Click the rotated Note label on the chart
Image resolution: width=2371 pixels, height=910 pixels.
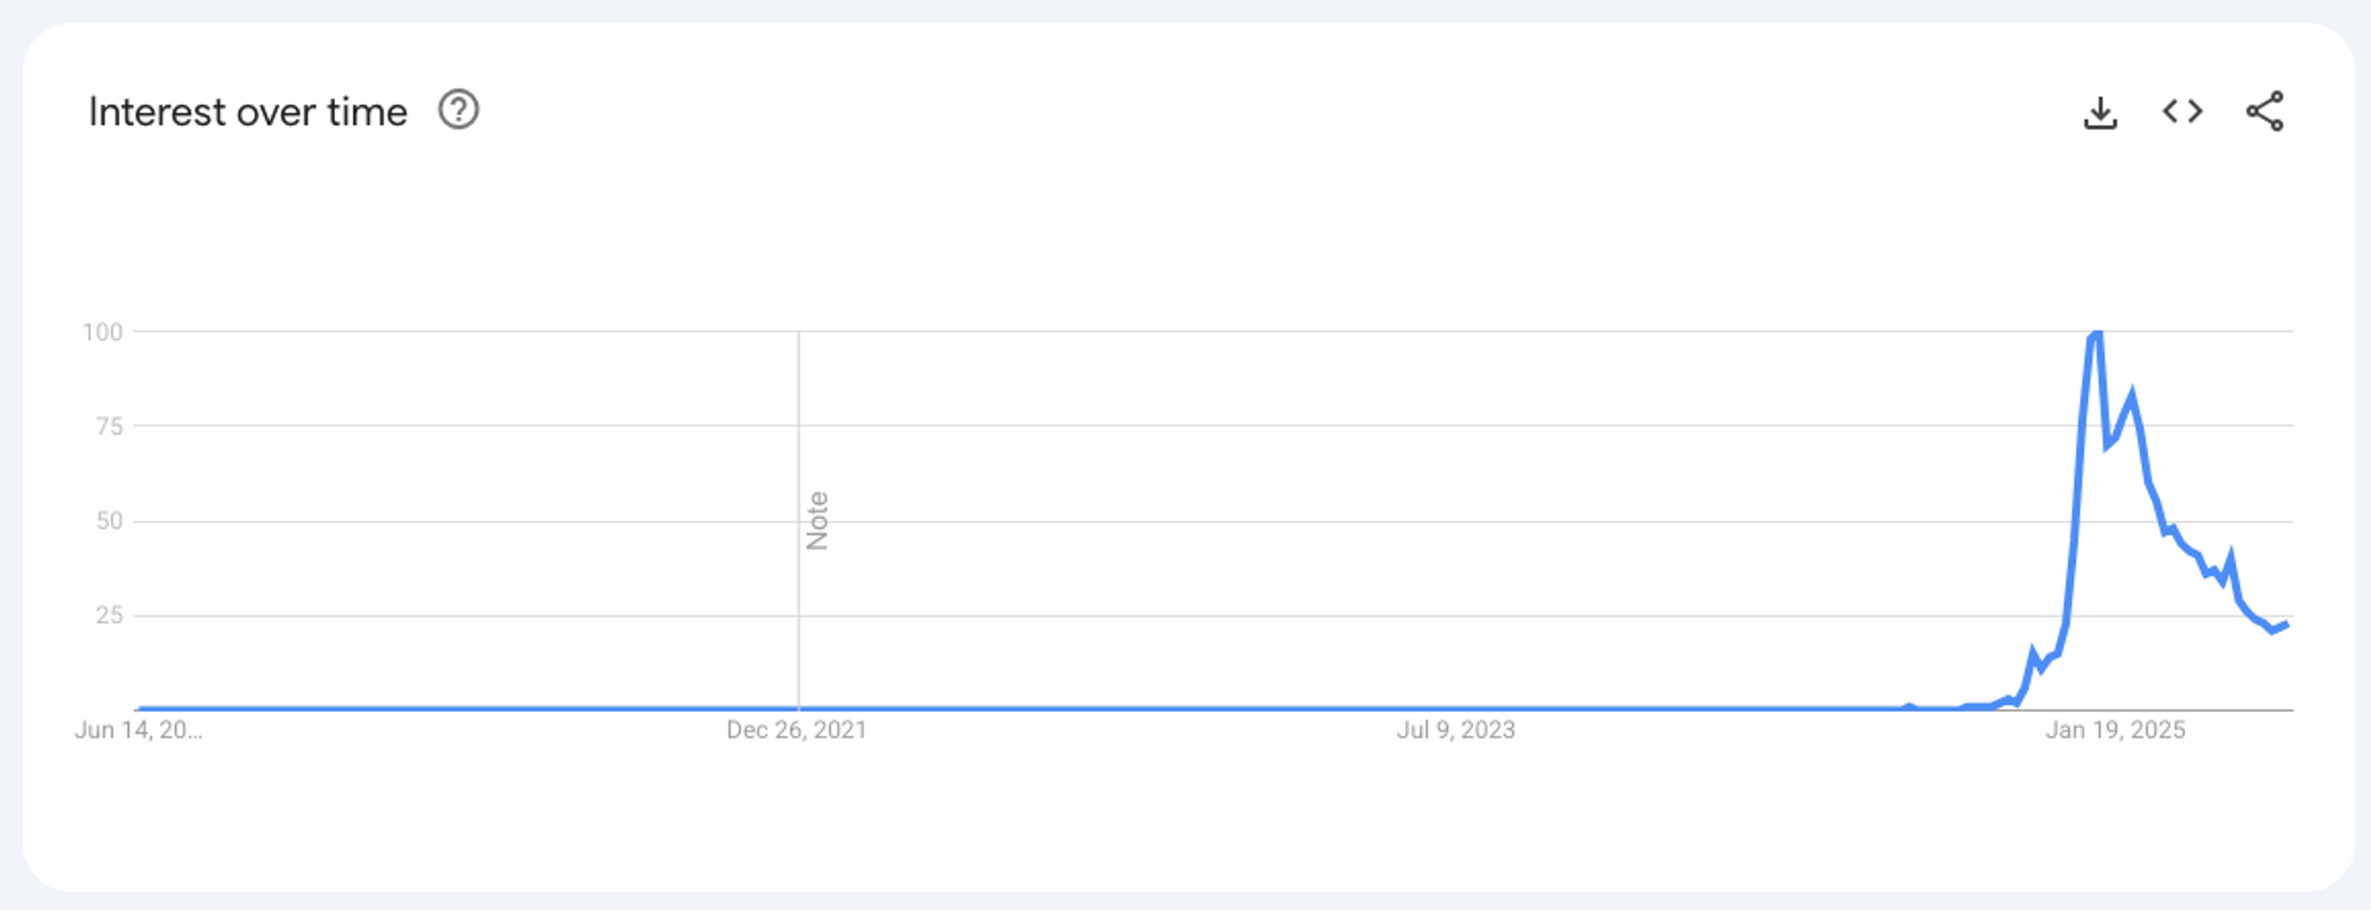(818, 521)
